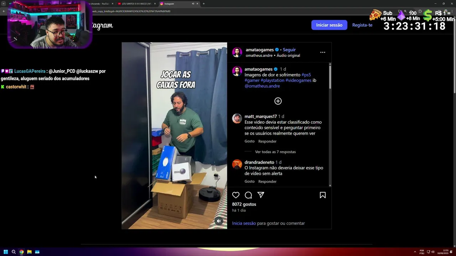Screen dimensions: 456x256
Task: Click the comments scrollbar down arrow
Action: [x=330, y=185]
